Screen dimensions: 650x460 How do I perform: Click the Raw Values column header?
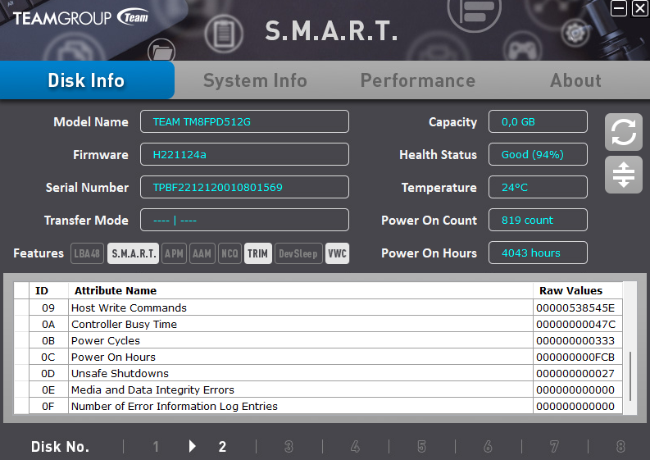[570, 290]
